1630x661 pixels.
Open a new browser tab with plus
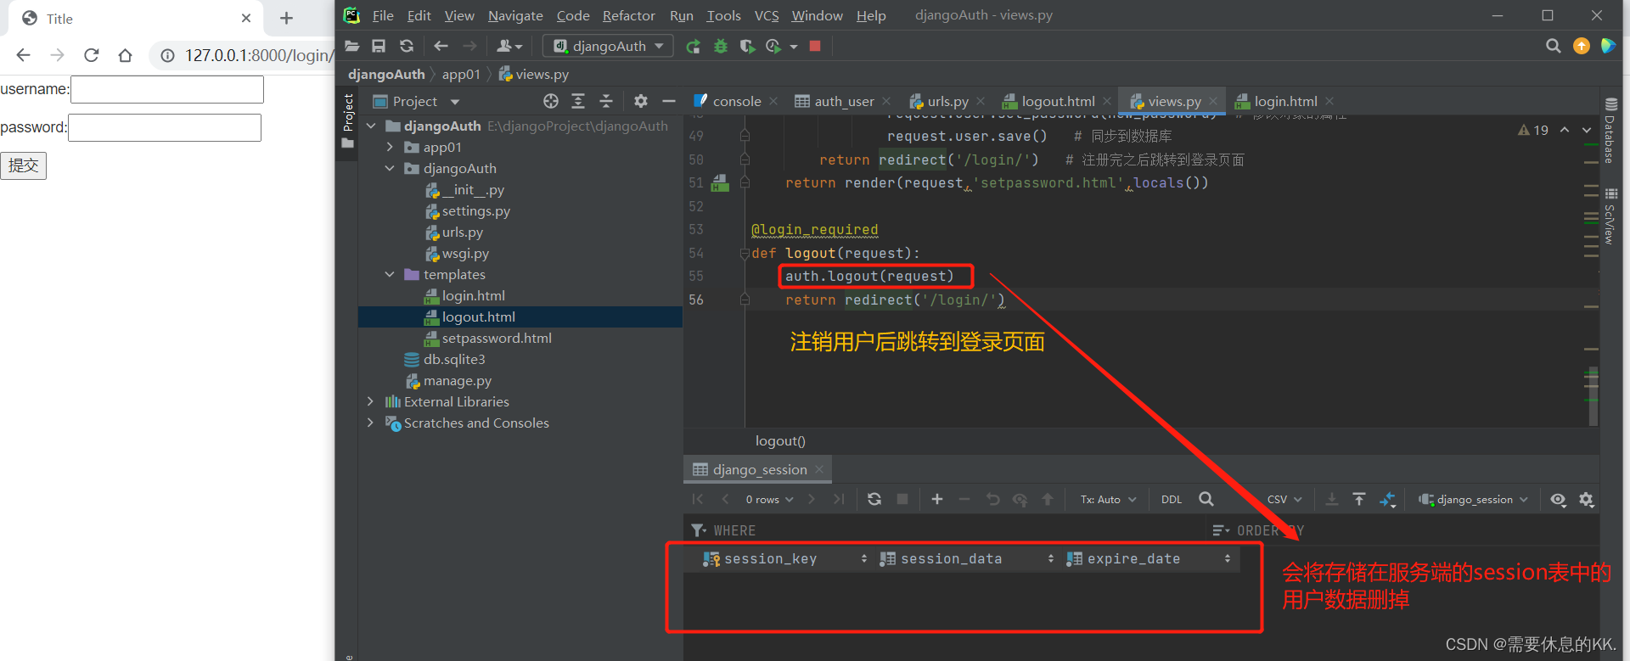pos(286,18)
